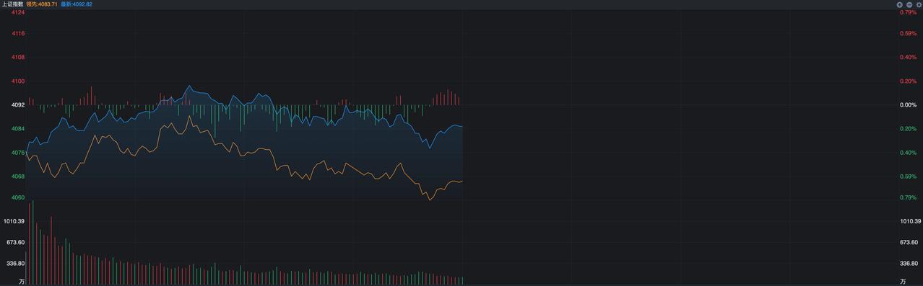Click the 4068 price axis label
Image resolution: width=923 pixels, height=286 pixels.
pyautogui.click(x=18, y=176)
